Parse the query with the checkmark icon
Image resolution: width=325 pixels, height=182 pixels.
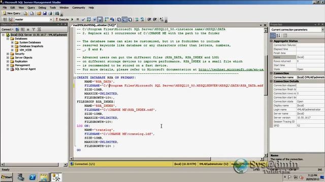[83, 19]
